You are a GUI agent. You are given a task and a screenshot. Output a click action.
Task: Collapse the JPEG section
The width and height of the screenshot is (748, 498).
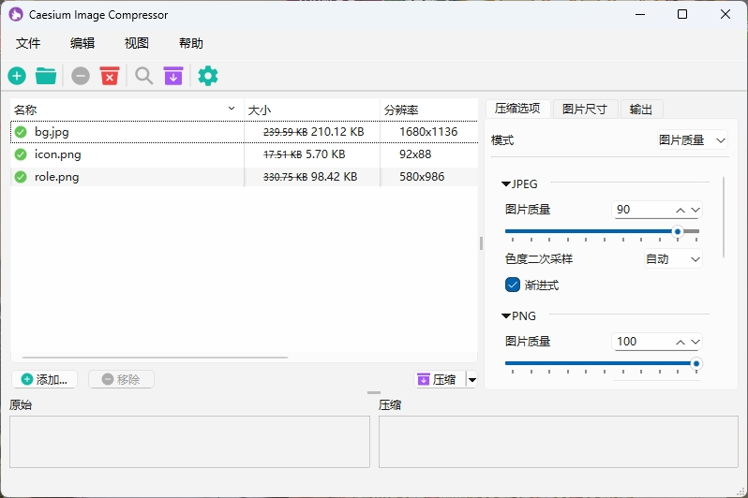[506, 184]
